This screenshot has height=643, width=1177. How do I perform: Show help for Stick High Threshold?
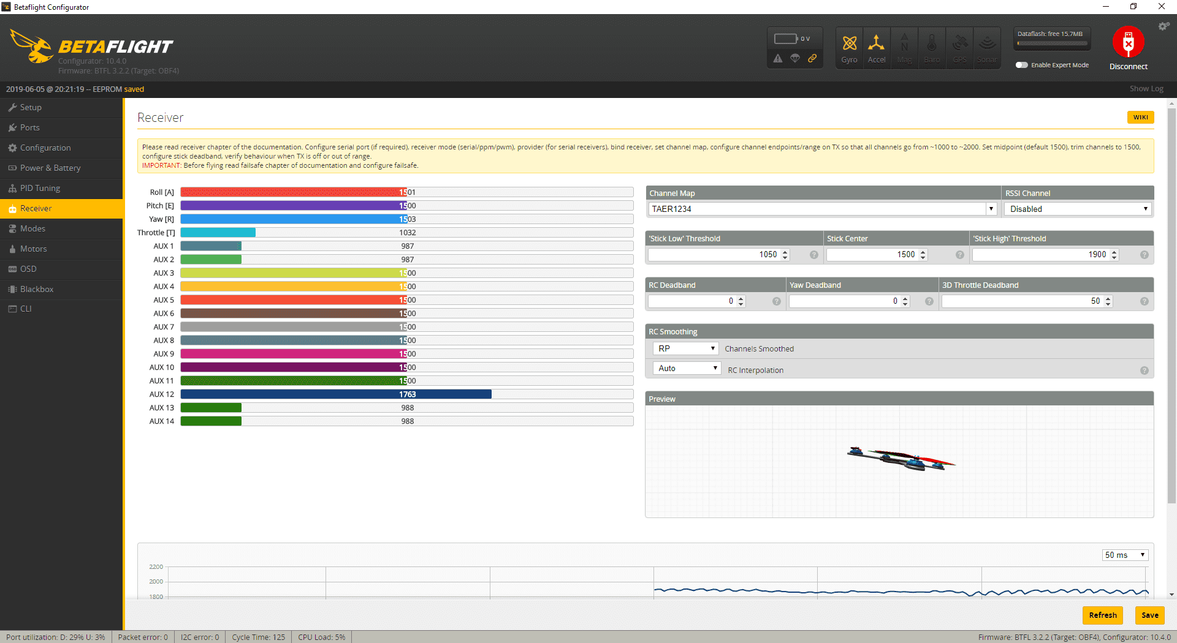pyautogui.click(x=1144, y=255)
